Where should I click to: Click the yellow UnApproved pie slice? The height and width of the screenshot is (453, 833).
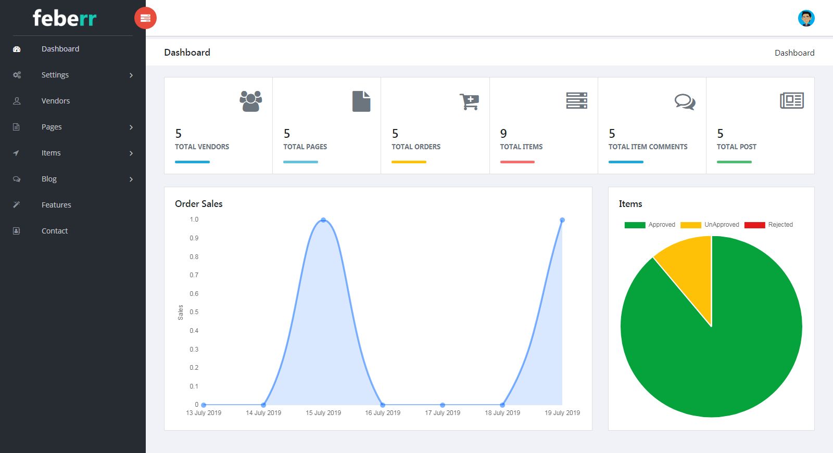(x=690, y=265)
